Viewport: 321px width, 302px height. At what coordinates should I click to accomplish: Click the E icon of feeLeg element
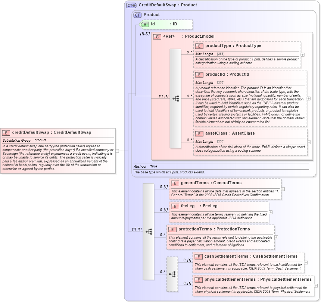pyautogui.click(x=175, y=207)
